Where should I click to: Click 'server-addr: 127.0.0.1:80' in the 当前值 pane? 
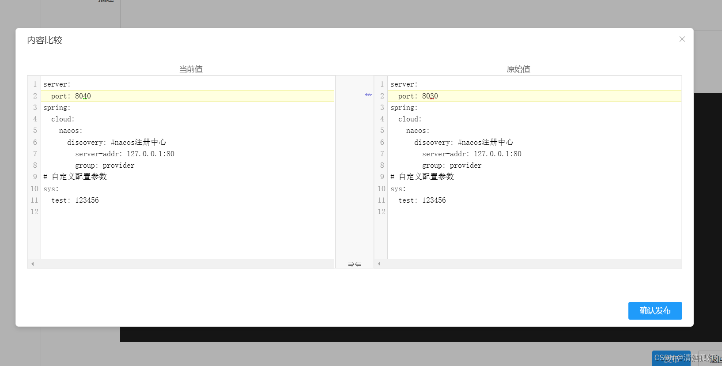tap(125, 154)
